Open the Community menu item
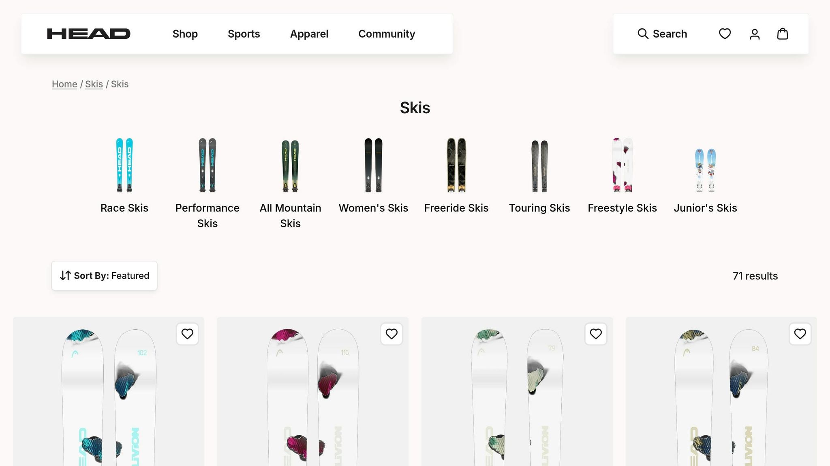830x466 pixels. (x=387, y=34)
